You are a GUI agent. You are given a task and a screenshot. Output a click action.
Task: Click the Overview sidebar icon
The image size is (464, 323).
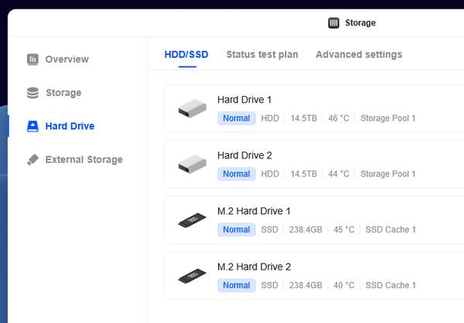(x=32, y=59)
